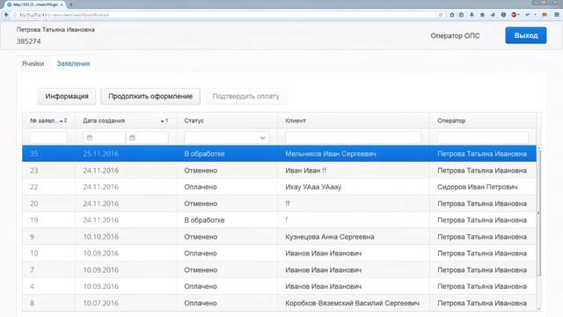The image size is (563, 317).
Task: Select application number 20 row
Action: pyautogui.click(x=279, y=203)
